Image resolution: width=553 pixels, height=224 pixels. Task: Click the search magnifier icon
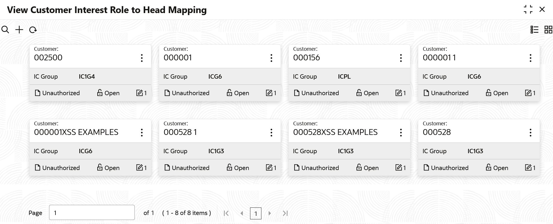click(x=5, y=30)
